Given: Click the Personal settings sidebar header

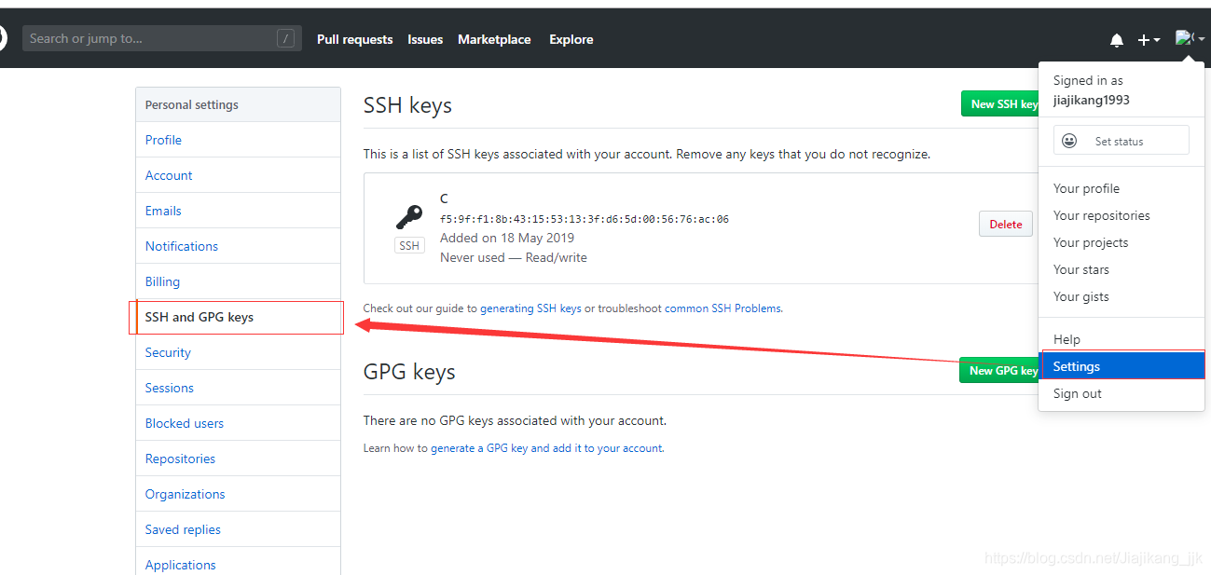Looking at the screenshot, I should coord(238,104).
